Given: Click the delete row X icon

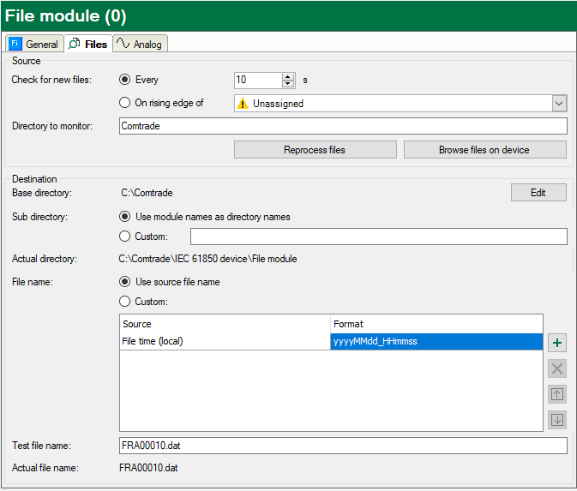Looking at the screenshot, I should 557,368.
